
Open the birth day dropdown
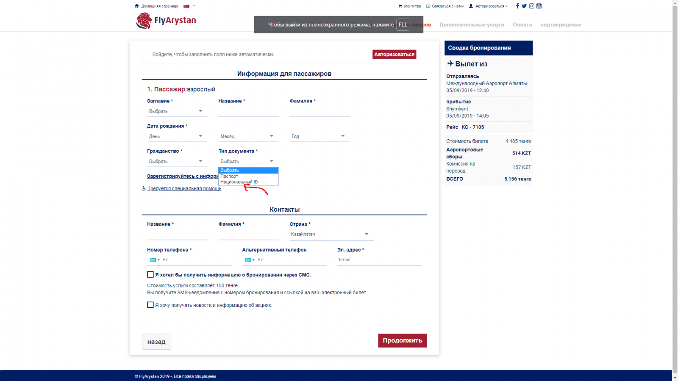pyautogui.click(x=177, y=136)
